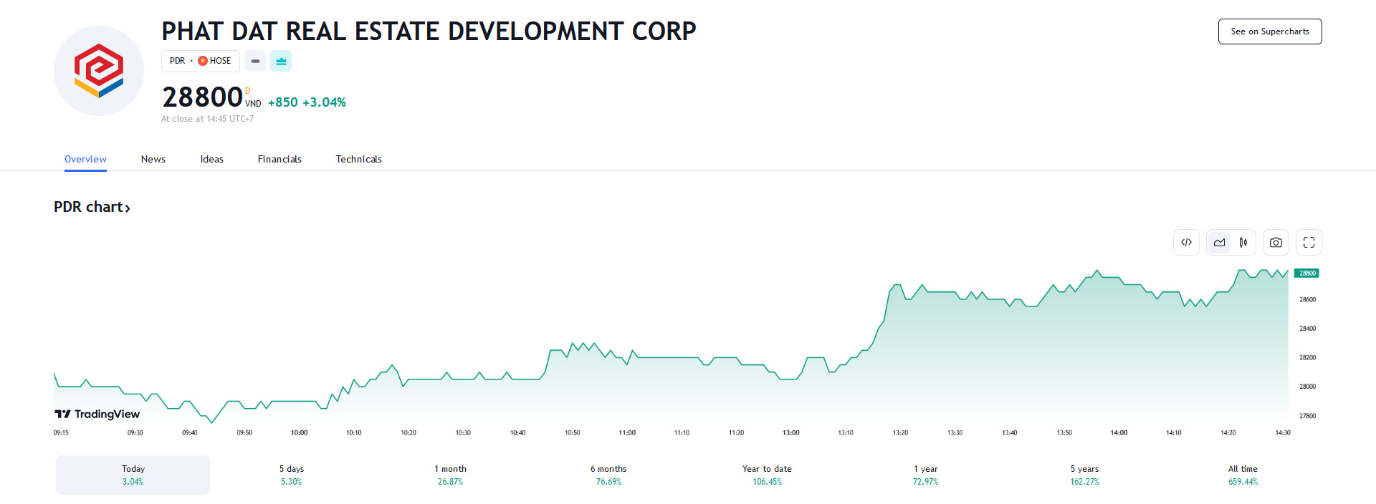The image size is (1376, 504).
Task: Select the Year to date range
Action: [x=767, y=475]
